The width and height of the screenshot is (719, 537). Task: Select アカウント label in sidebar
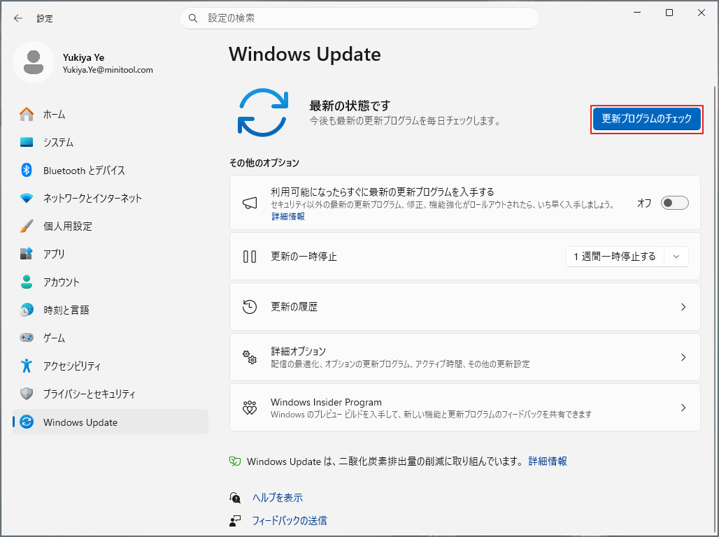pyautogui.click(x=62, y=282)
